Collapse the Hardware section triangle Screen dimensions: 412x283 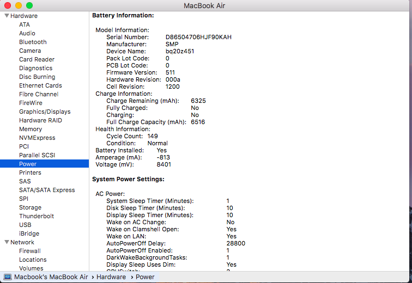point(7,16)
